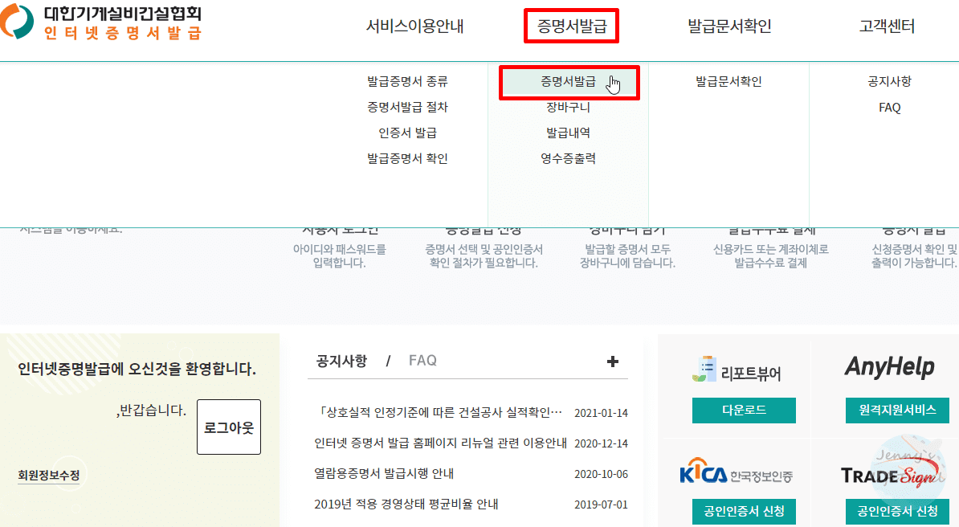Click text 신용카드 또는 계좌이체로 발급수수료 결제
This screenshot has width=959, height=527.
pyautogui.click(x=770, y=256)
